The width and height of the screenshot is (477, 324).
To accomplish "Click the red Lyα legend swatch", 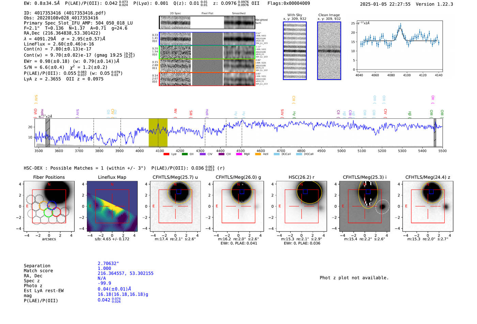I will [x=166, y=154].
